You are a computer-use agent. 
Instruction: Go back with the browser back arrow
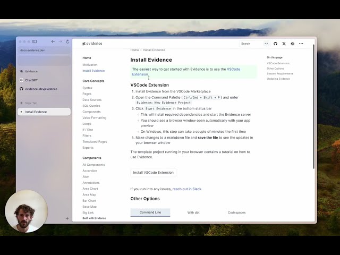(53, 41)
